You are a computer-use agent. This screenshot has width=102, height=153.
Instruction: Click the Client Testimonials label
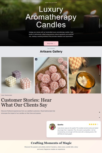click(x=7, y=95)
